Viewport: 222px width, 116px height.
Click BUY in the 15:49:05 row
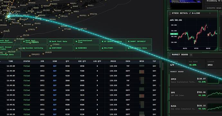(55, 85)
